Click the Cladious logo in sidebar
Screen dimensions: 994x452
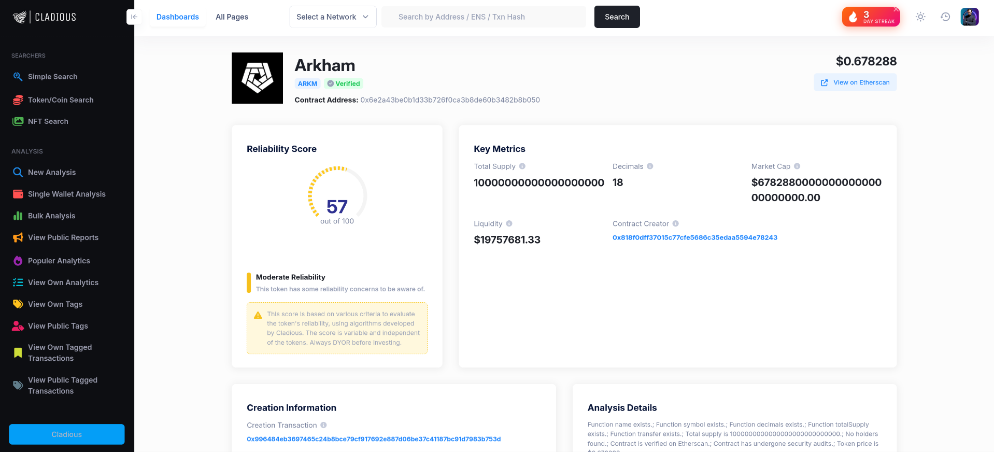point(45,17)
